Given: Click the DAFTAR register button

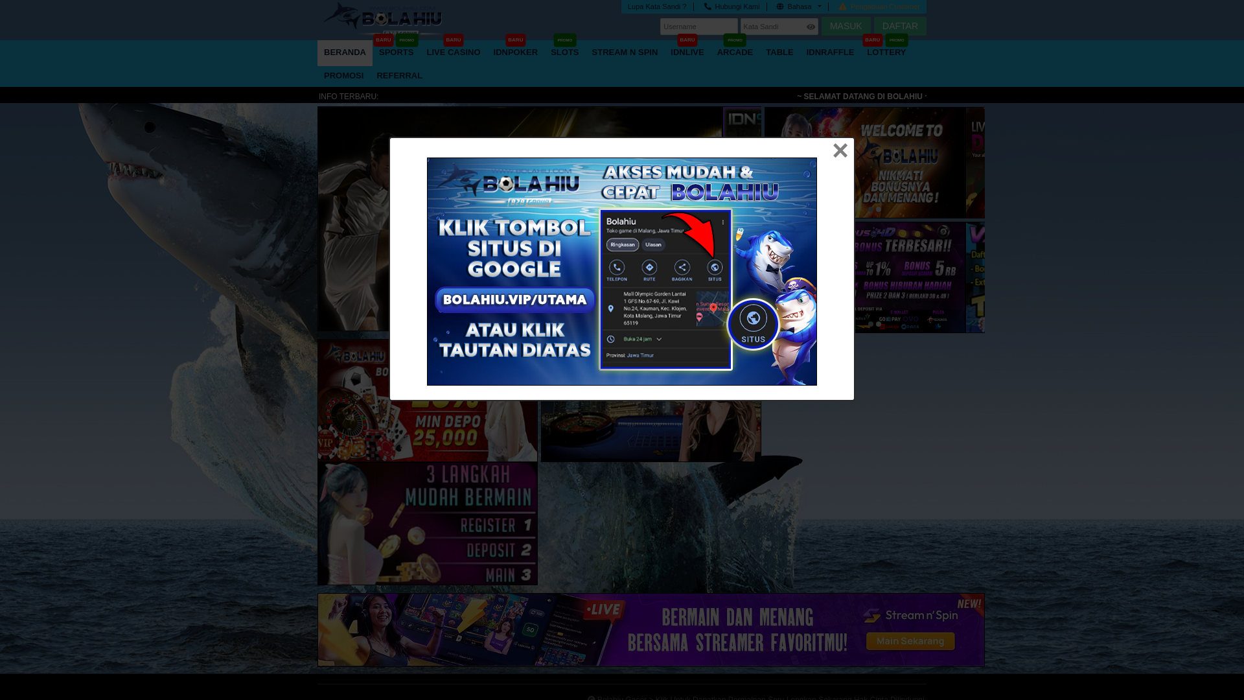Looking at the screenshot, I should 900,26.
